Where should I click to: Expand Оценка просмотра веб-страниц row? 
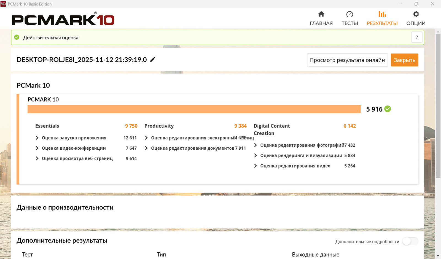37,158
